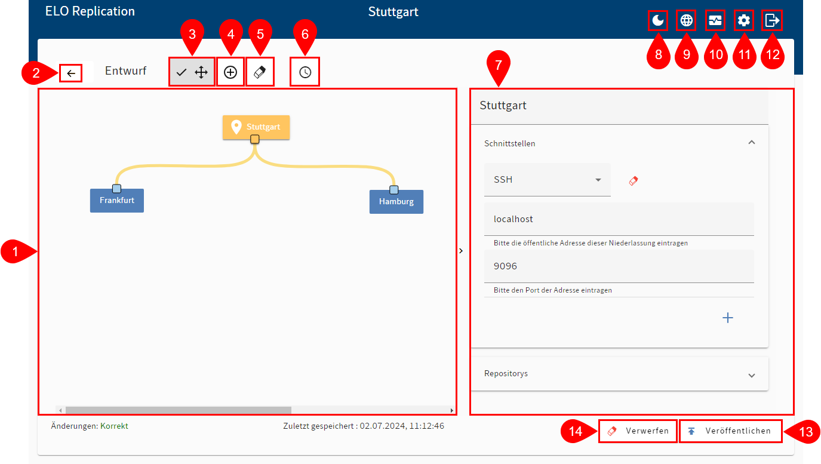The width and height of the screenshot is (821, 464).
Task: Click the Stuttgart node's connector port
Action: point(255,139)
